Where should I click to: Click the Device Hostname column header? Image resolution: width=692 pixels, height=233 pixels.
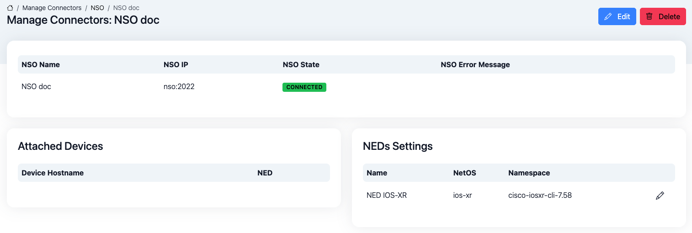tap(53, 173)
